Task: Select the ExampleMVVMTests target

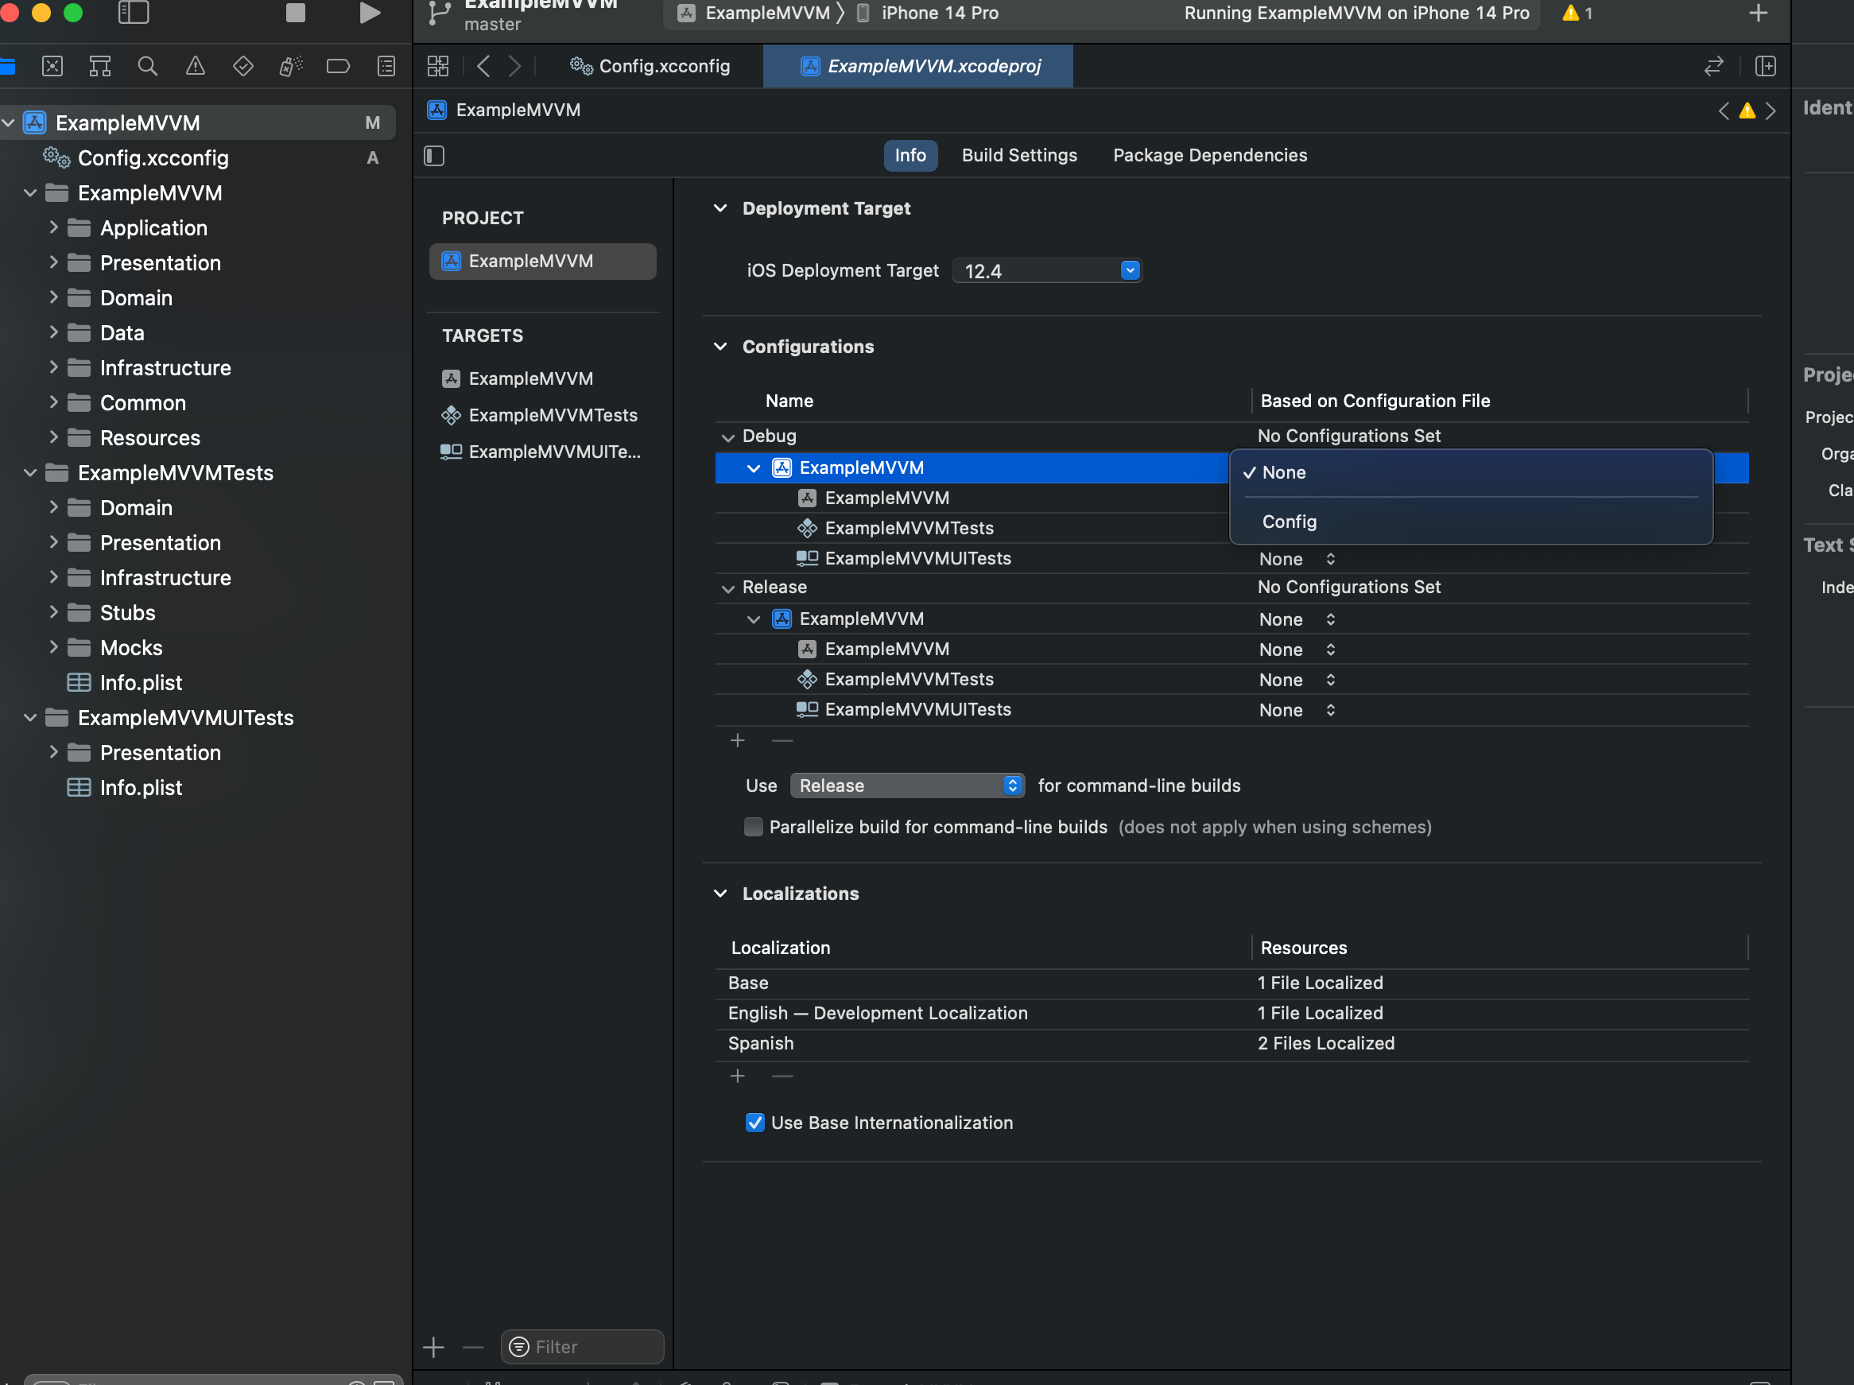Action: 552,415
